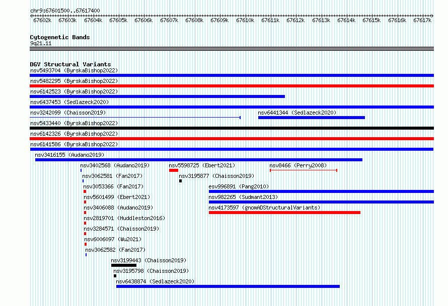The width and height of the screenshot is (448, 306).
Task: Open nsv8466 (Perry2008) label
Action: tap(298, 165)
